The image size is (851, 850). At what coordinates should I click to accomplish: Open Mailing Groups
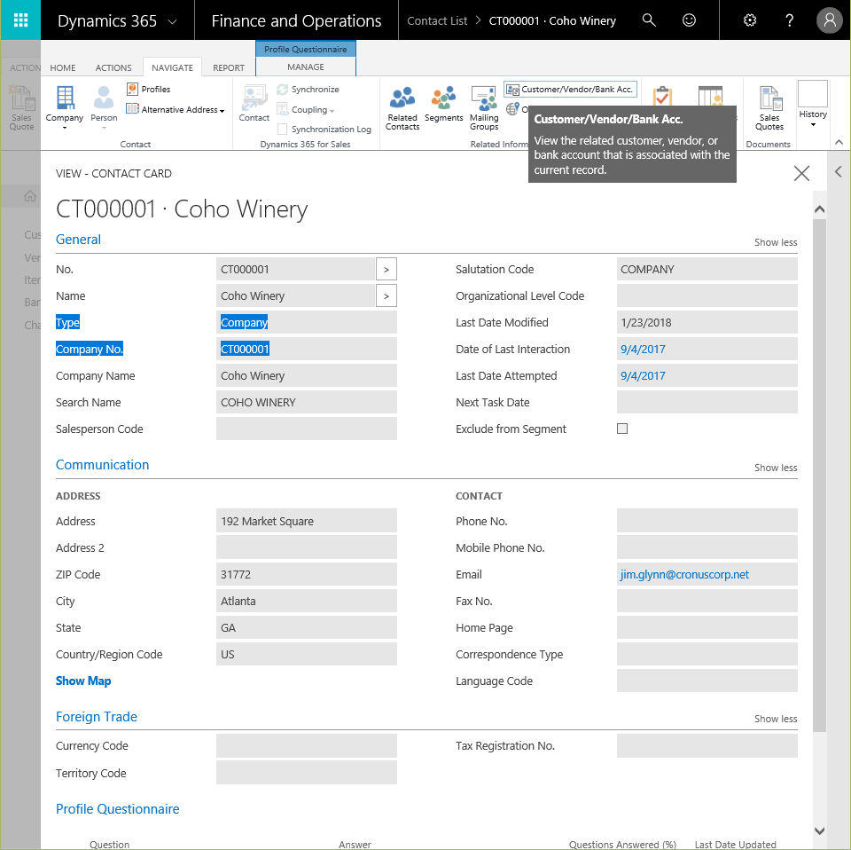pyautogui.click(x=484, y=108)
